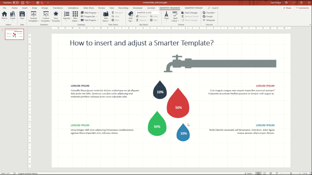The width and height of the screenshot is (312, 175).
Task: Open the Agenda tool
Action: pos(67,16)
